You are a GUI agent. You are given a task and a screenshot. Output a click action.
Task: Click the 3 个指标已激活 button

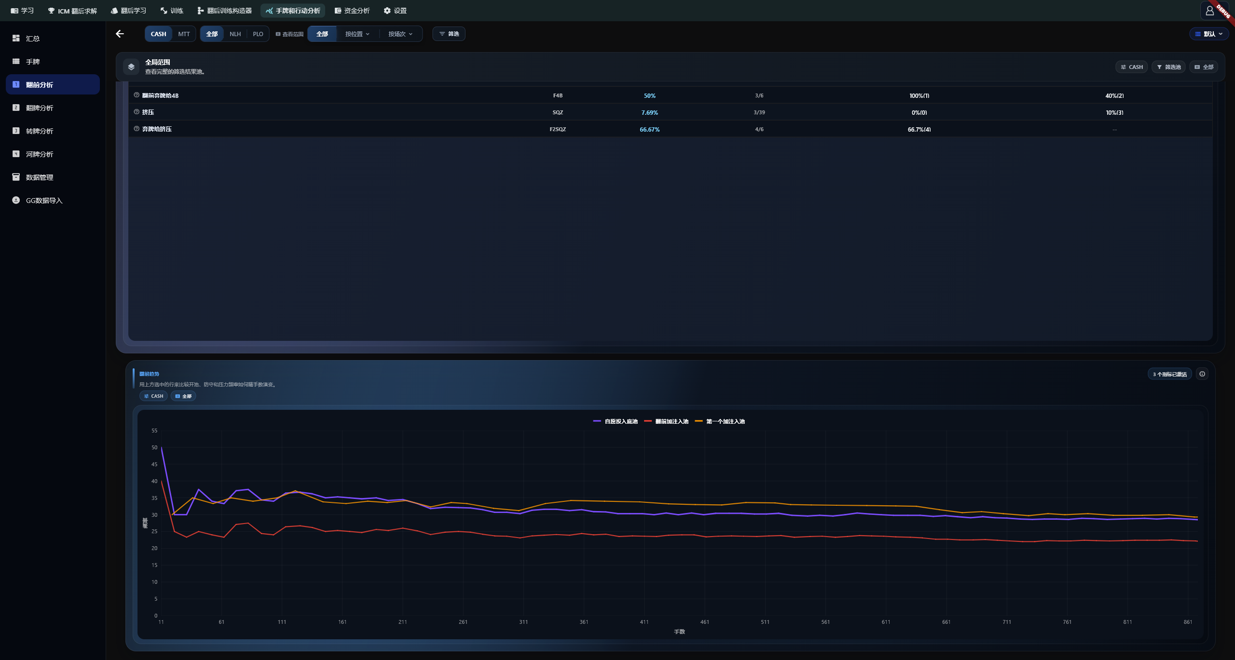coord(1169,374)
